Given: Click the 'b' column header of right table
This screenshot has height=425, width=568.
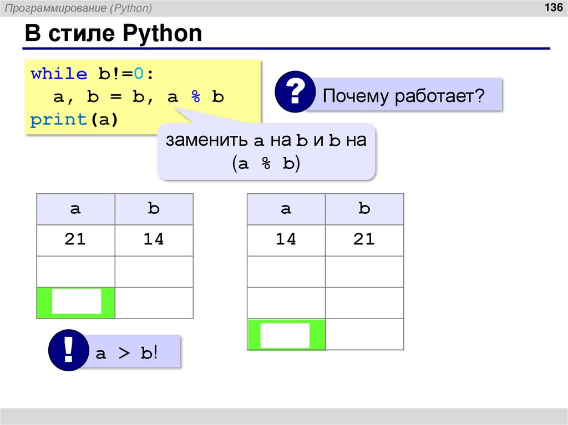Looking at the screenshot, I should pos(364,208).
